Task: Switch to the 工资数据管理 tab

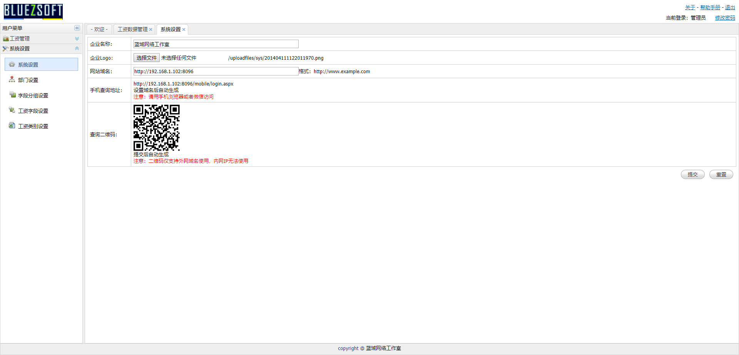Action: click(132, 30)
